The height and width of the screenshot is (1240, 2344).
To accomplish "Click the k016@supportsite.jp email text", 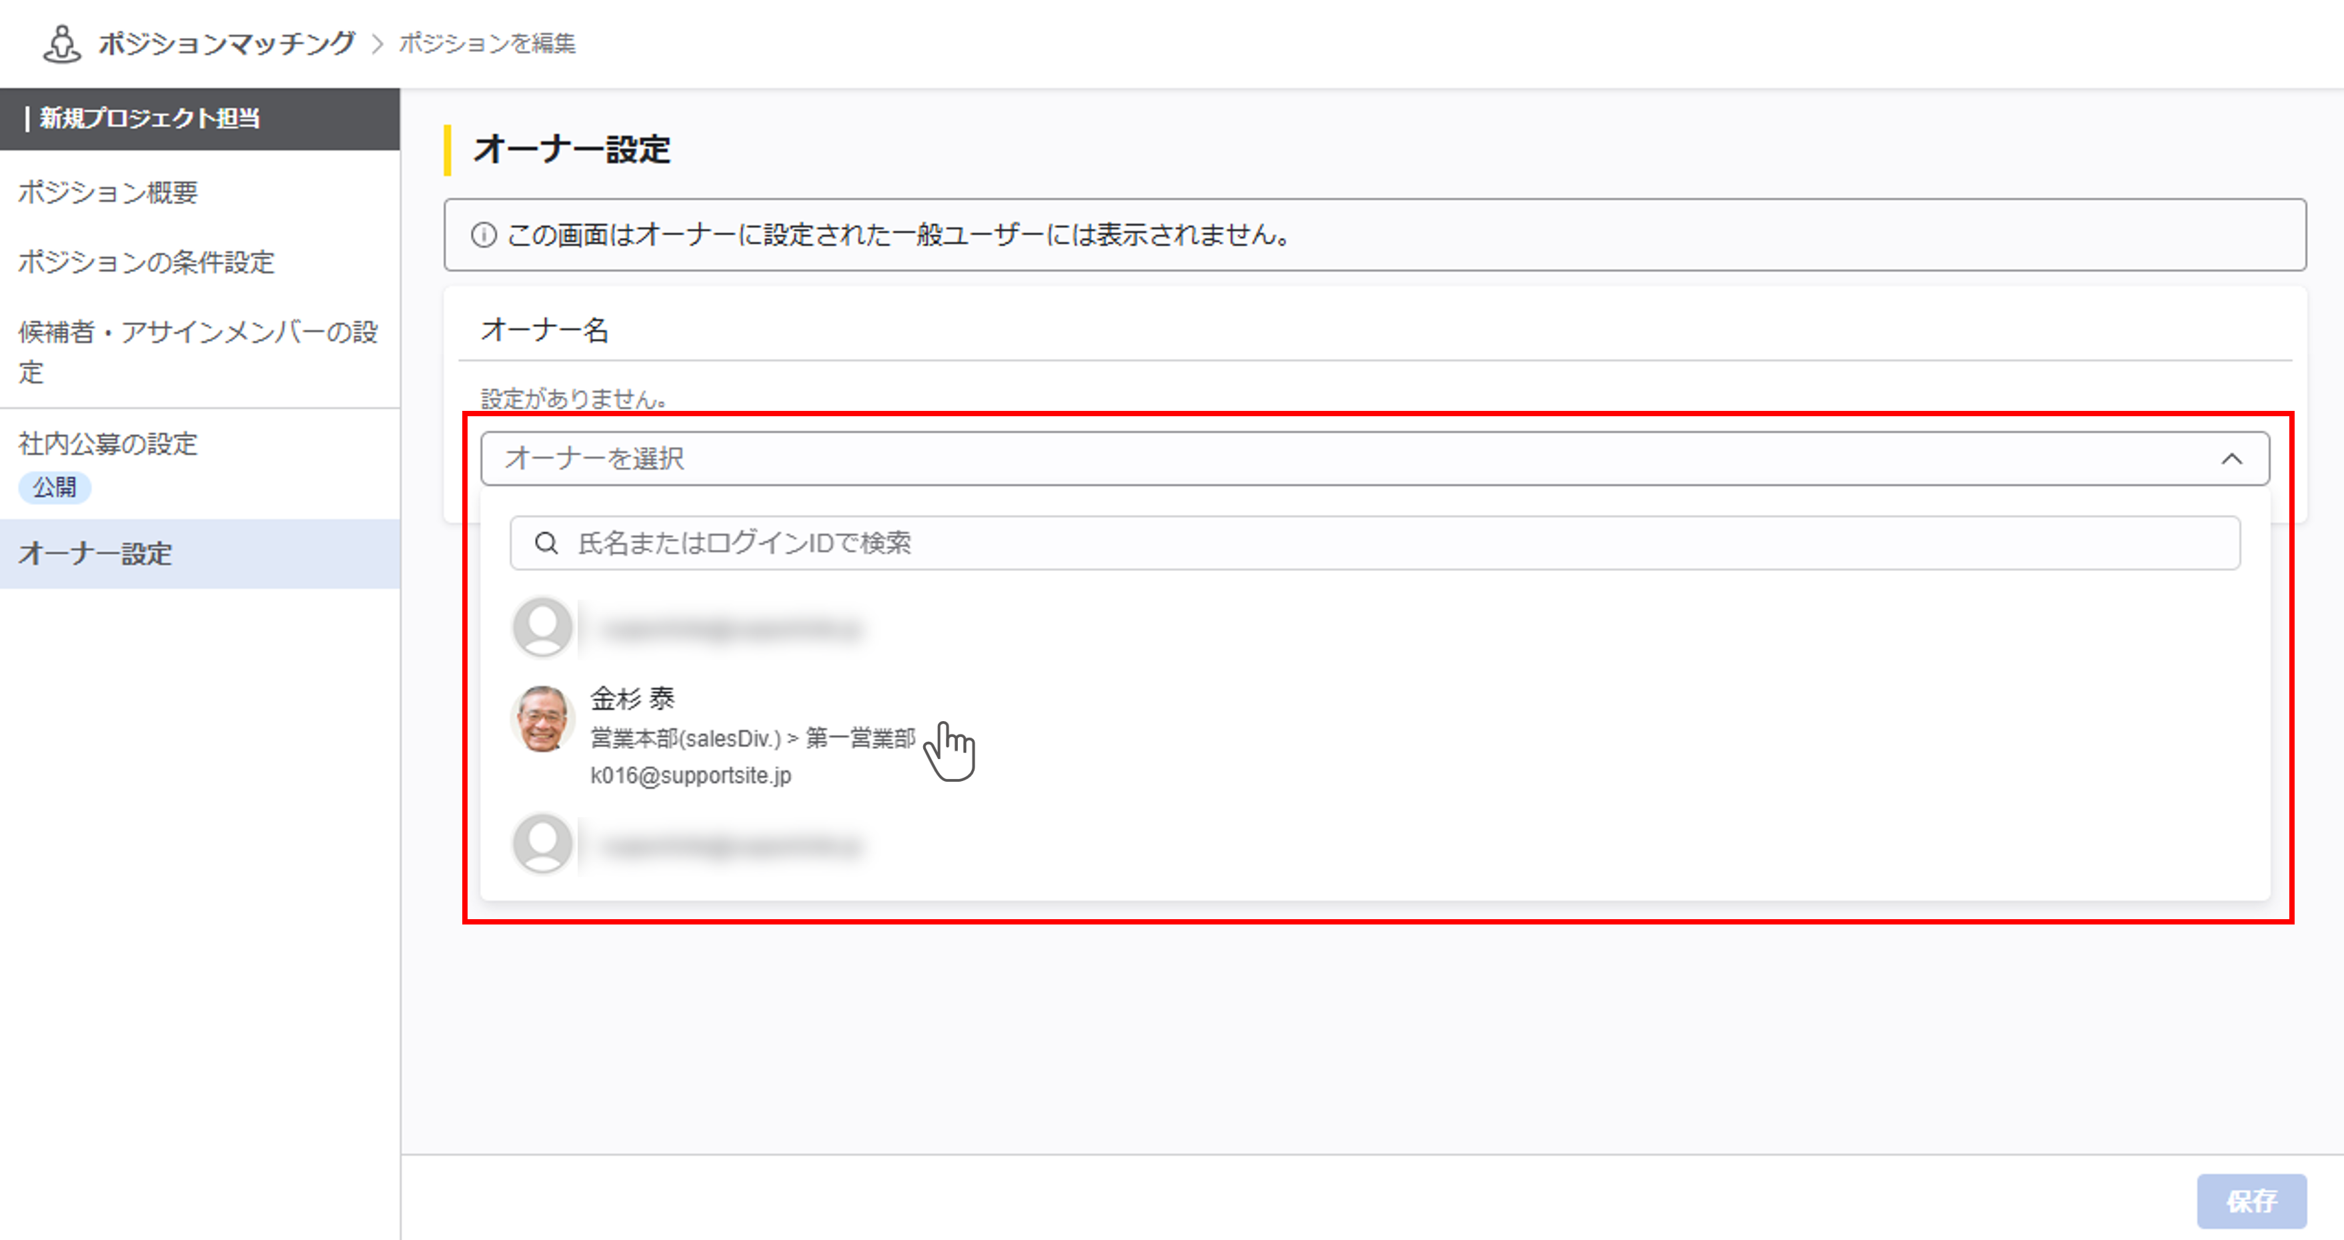I will [x=690, y=775].
